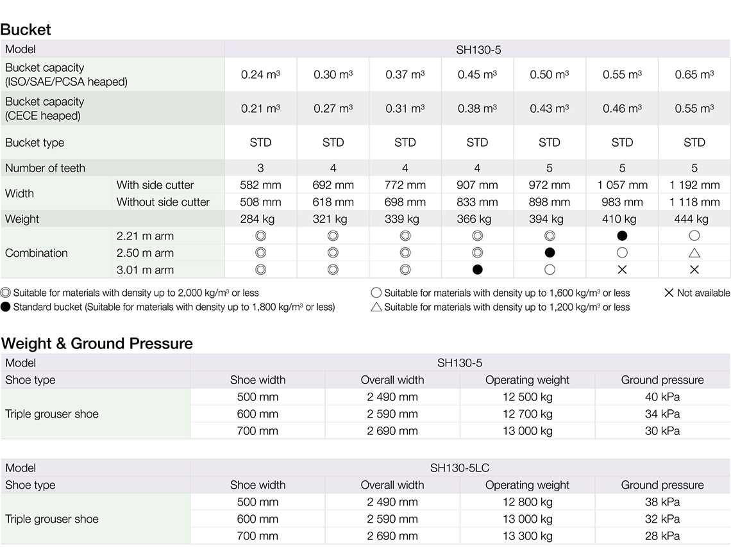Click the legend X icon beside Not available
This screenshot has width=731, height=547.
coord(669,293)
